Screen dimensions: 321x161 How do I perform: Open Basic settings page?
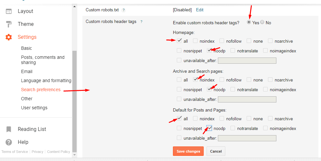[x=27, y=48]
